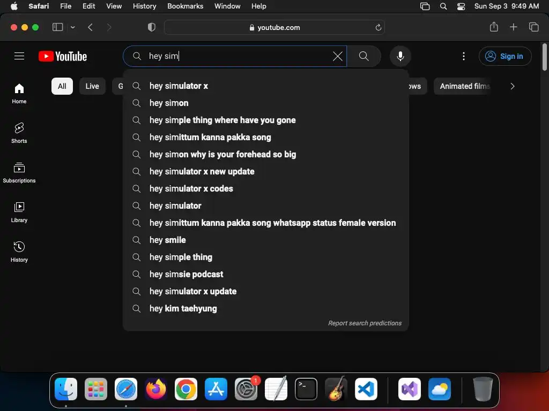
Task: Click Safari's forward arrow
Action: [109, 27]
